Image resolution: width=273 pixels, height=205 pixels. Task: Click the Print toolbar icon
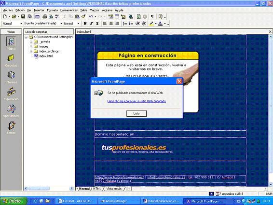(45, 16)
